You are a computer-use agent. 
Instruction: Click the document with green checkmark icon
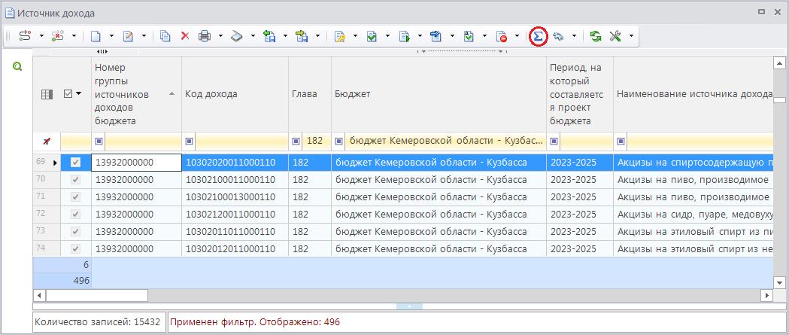pos(372,36)
